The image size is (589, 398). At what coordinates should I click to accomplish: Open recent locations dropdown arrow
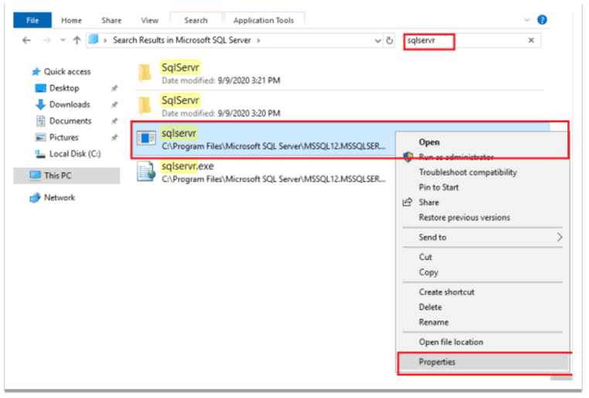click(63, 40)
